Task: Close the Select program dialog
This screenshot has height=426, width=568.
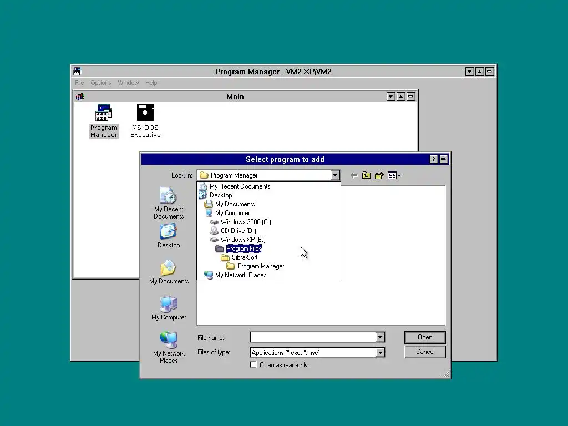Action: point(443,159)
